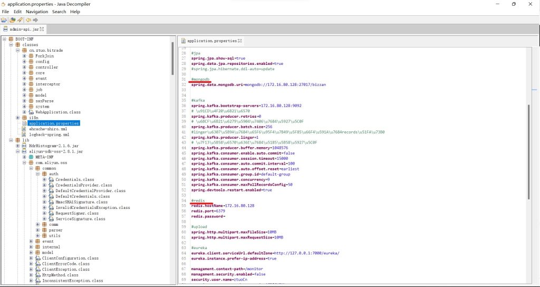Open the File menu
The height and width of the screenshot is (287, 540).
click(5, 12)
